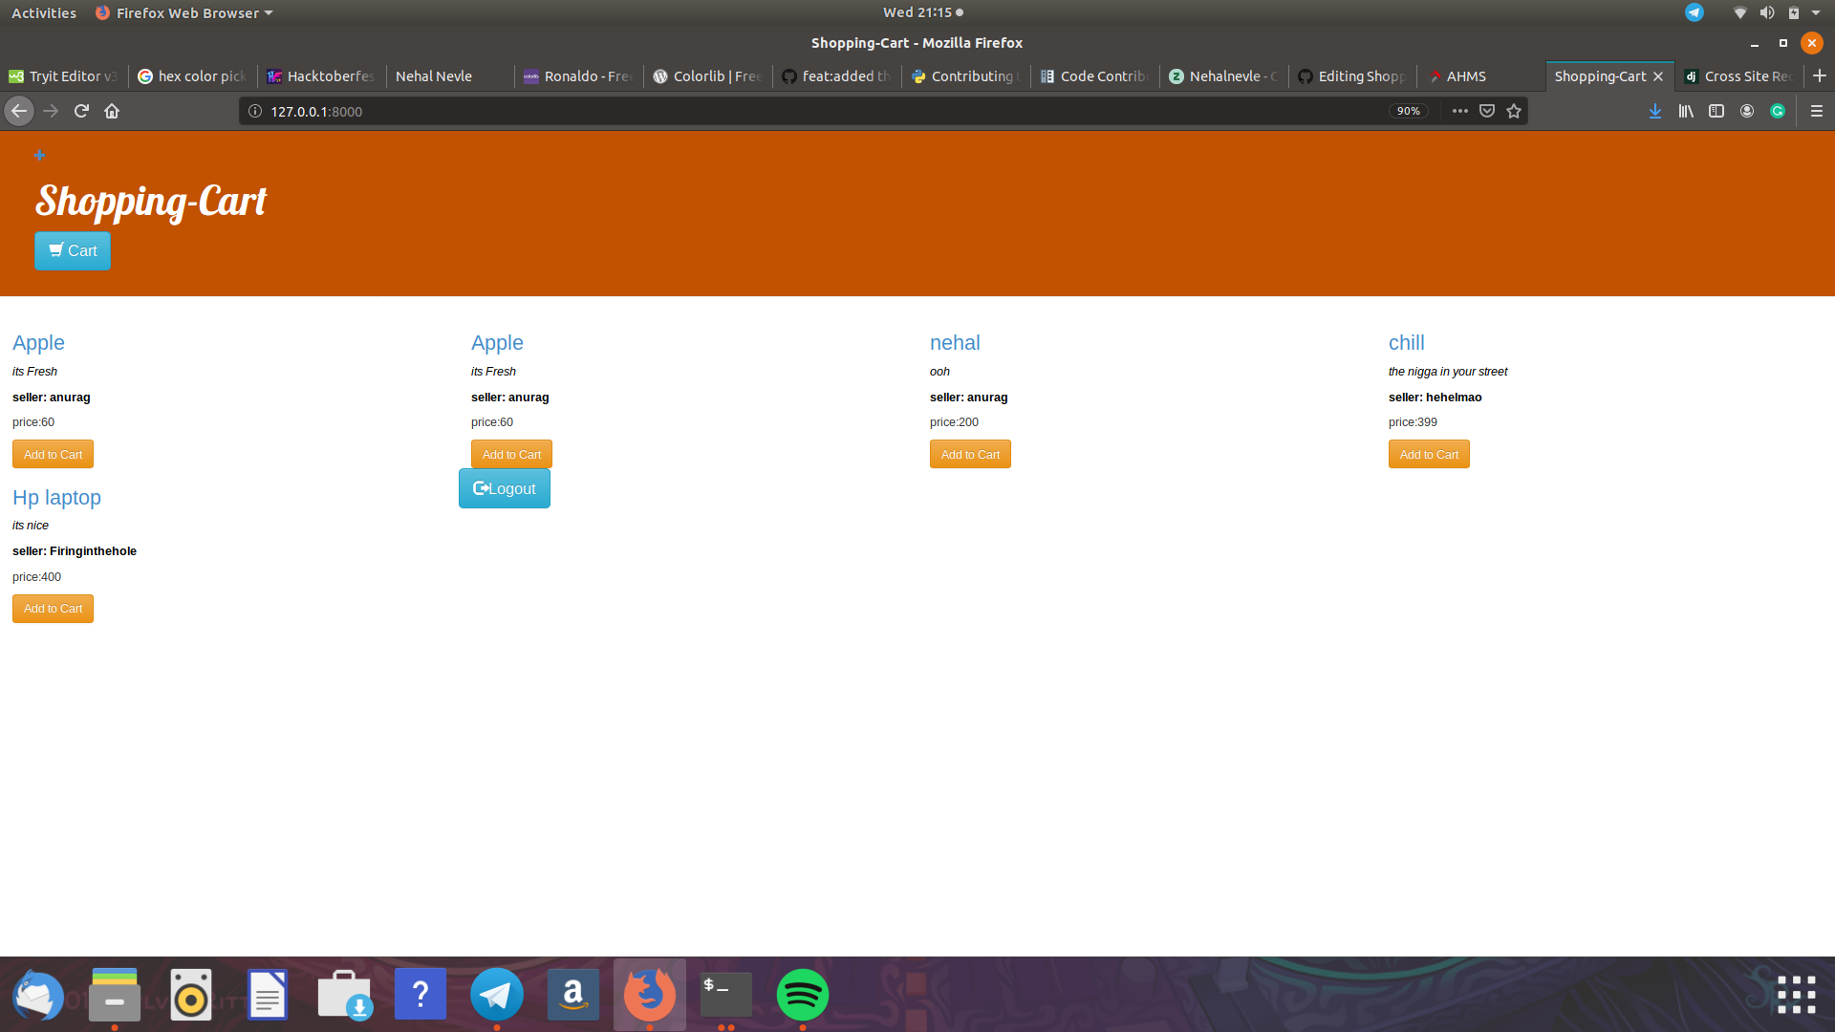Click the Logout button
This screenshot has width=1835, height=1032.
(x=505, y=488)
